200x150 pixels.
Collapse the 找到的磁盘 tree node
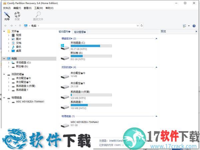click(4, 74)
